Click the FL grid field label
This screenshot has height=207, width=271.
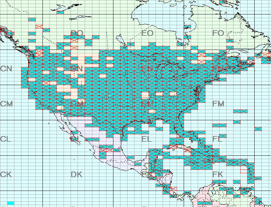[x=217, y=139]
